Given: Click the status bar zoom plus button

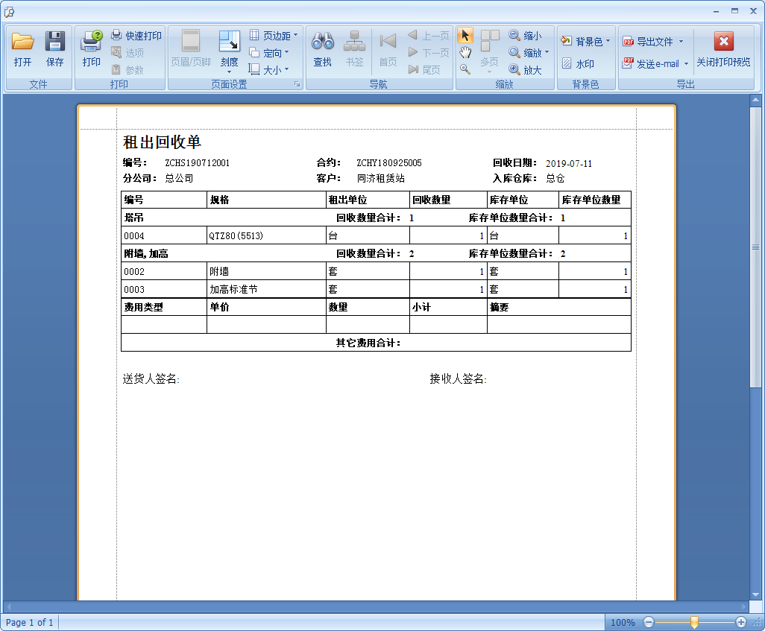Looking at the screenshot, I should [x=740, y=622].
